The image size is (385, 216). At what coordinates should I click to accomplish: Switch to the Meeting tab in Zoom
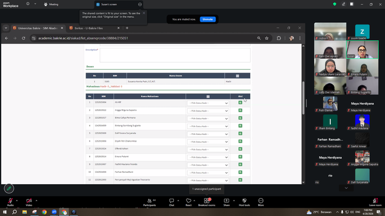pyautogui.click(x=51, y=4)
